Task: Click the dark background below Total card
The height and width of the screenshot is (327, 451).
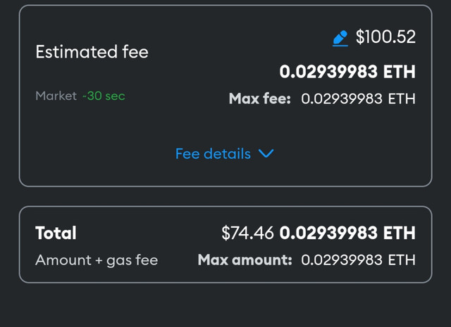Action: pyautogui.click(x=225, y=306)
